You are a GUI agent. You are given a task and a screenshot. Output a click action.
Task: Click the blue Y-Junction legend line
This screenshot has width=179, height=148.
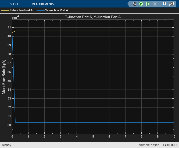coord(40,10)
